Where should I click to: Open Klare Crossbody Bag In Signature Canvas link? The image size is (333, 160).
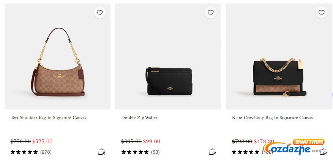pos(272,118)
